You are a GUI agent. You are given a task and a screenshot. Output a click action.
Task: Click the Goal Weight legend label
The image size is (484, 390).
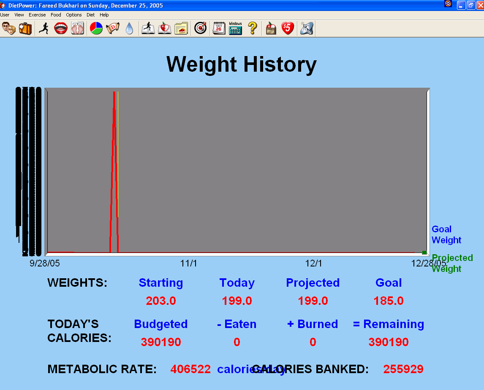pyautogui.click(x=446, y=234)
